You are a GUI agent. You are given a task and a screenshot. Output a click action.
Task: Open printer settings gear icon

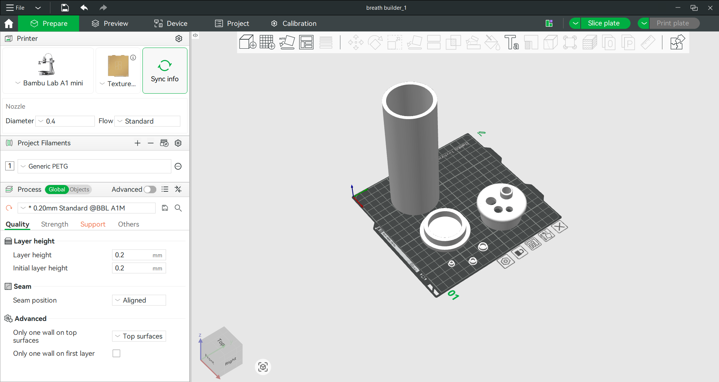pyautogui.click(x=179, y=39)
